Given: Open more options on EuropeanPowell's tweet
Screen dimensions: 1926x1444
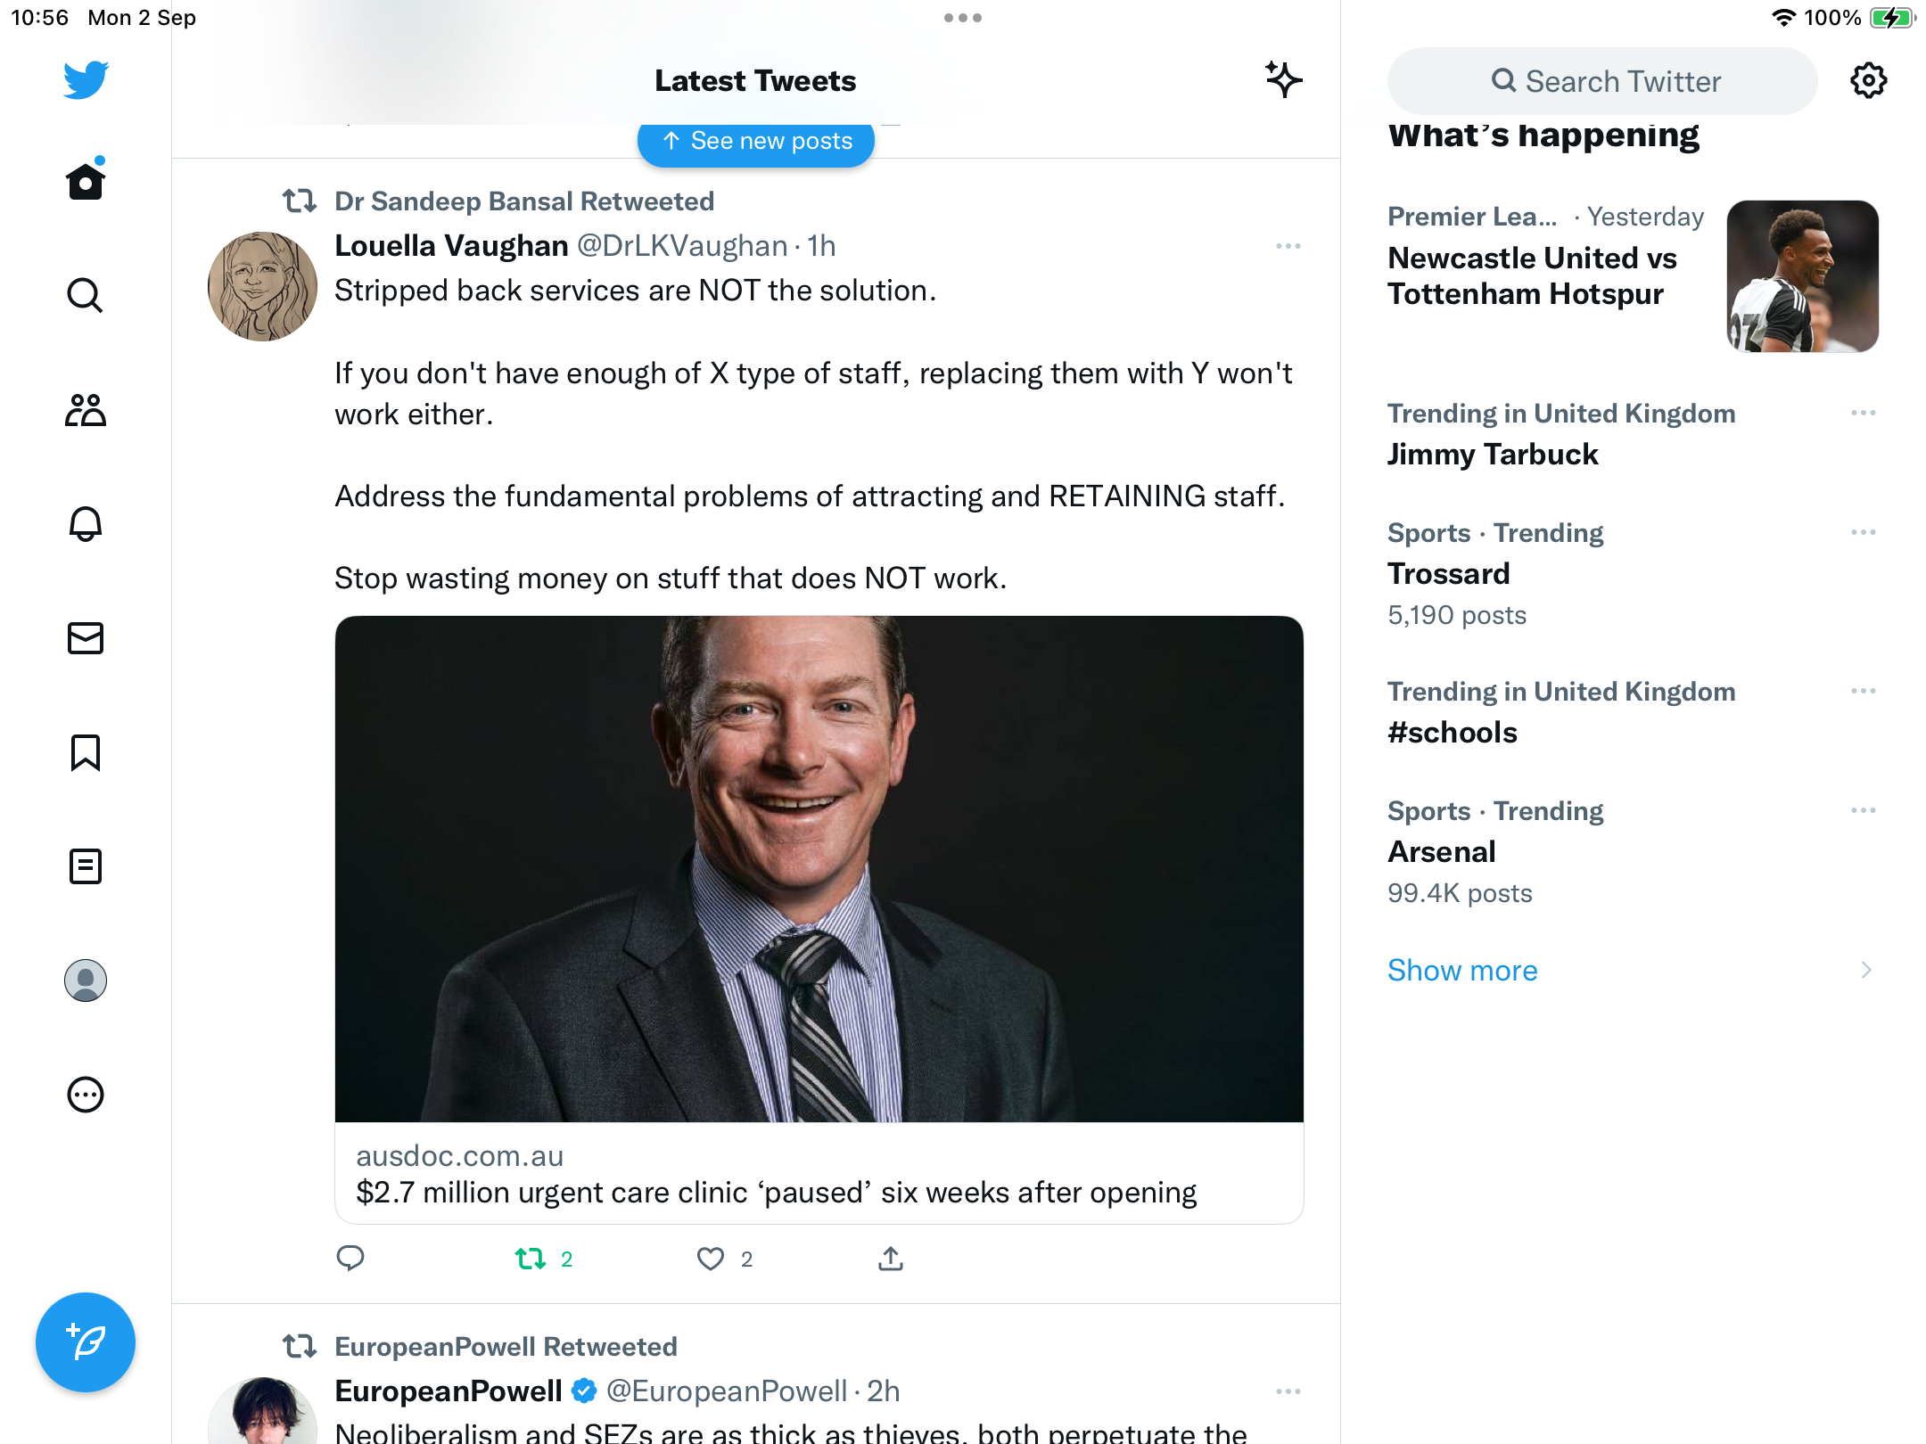Looking at the screenshot, I should 1288,1391.
